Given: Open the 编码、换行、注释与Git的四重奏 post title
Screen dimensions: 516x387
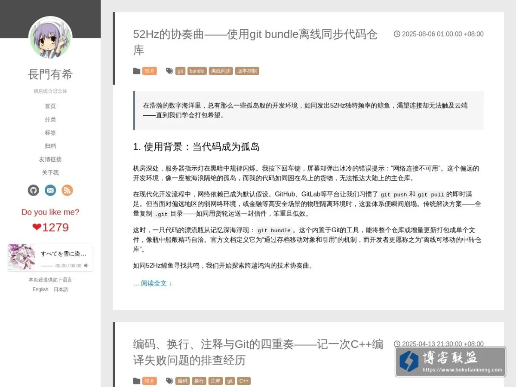Looking at the screenshot, I should click(258, 352).
